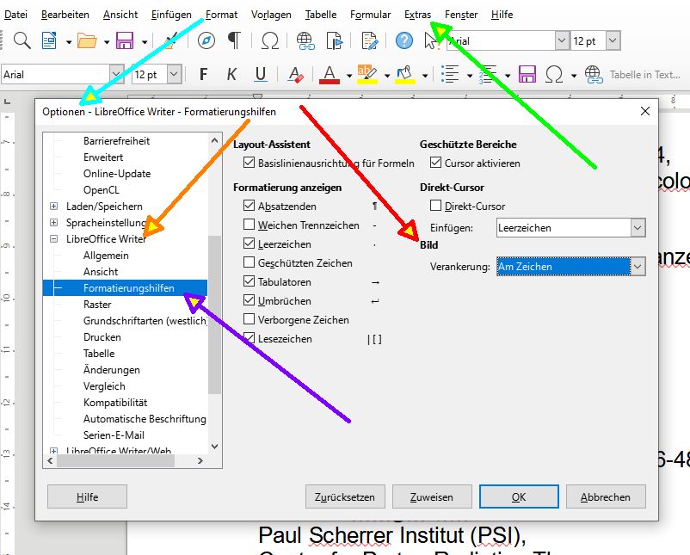Click the Hilfe button in dialog

pos(87,496)
